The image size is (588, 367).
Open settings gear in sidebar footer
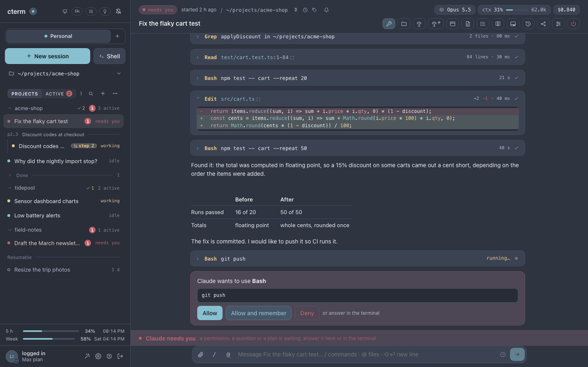tap(98, 356)
